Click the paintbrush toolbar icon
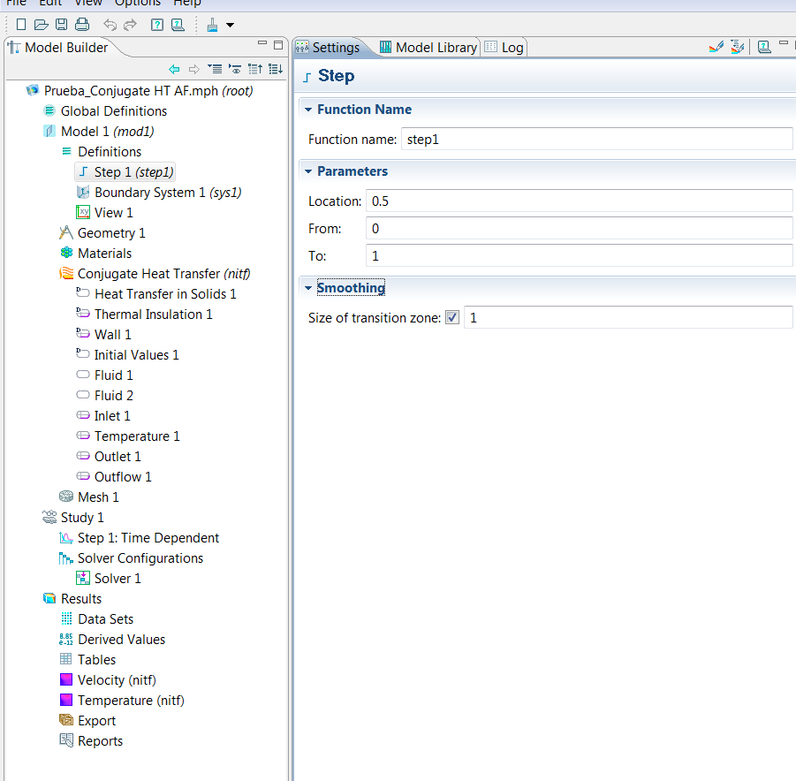Viewport: 796px width, 781px height. (212, 25)
